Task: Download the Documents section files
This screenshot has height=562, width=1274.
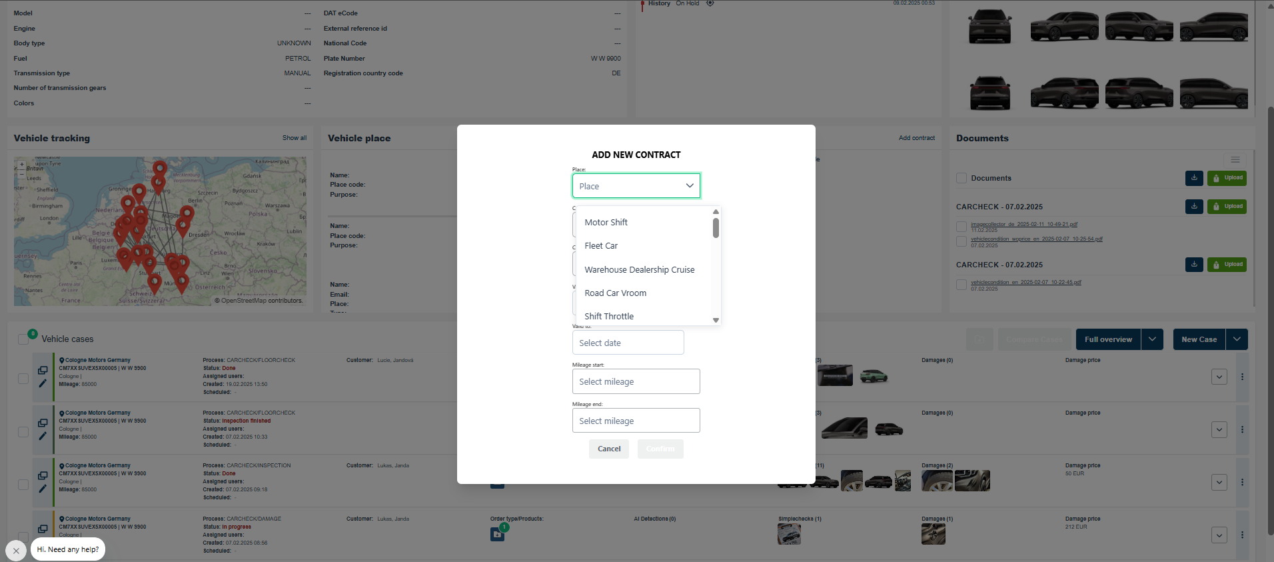Action: click(x=1194, y=178)
